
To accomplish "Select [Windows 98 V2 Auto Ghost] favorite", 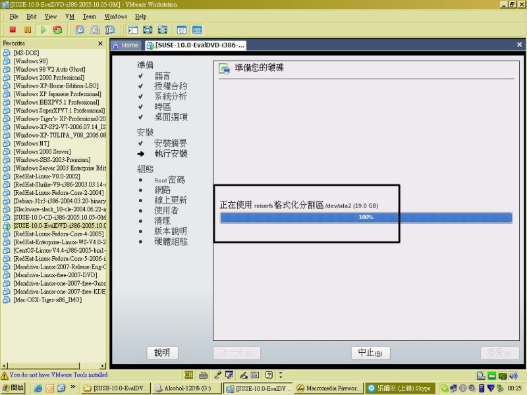I will coord(49,69).
